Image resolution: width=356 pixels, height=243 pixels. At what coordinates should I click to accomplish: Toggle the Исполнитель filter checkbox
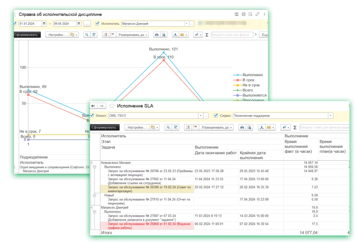click(x=97, y=24)
